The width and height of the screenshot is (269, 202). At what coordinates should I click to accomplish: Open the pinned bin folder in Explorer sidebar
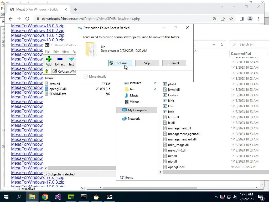pyautogui.click(x=132, y=89)
